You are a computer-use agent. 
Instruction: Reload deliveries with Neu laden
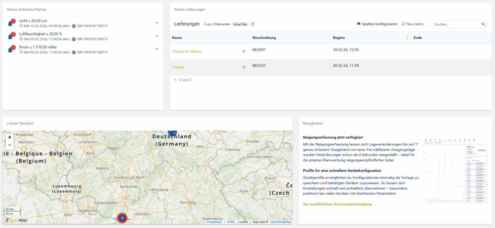point(413,24)
